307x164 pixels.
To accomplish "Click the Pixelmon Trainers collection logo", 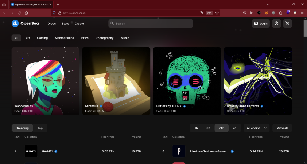I will point(179,151).
